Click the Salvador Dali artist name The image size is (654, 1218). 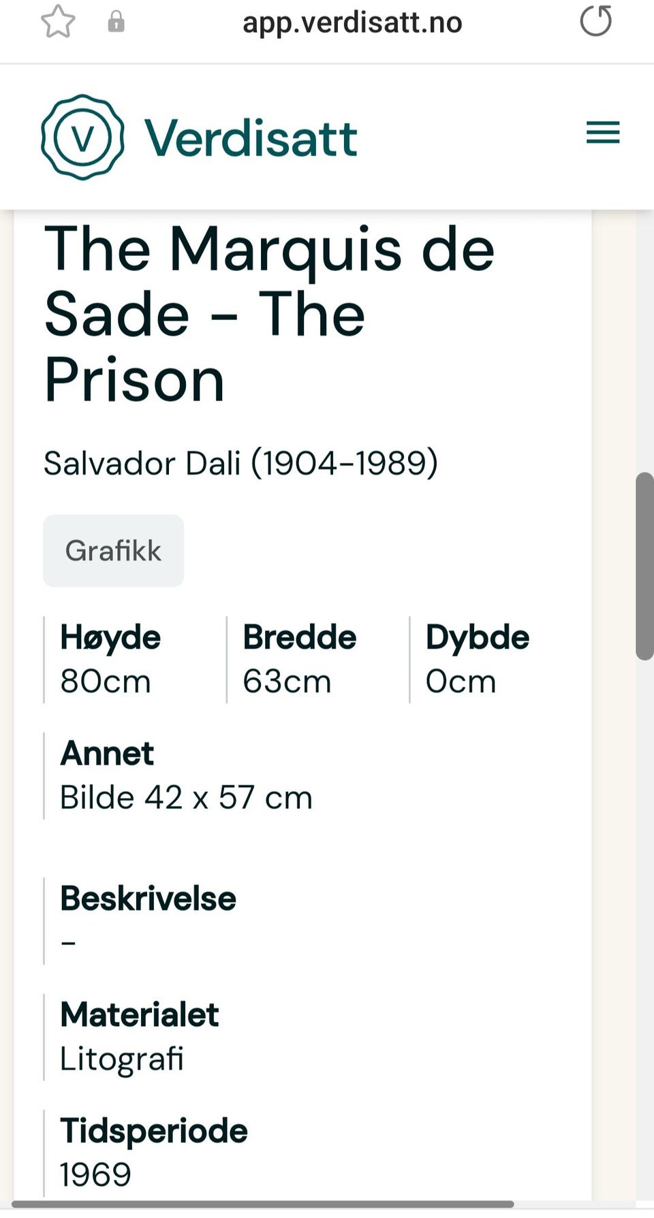coord(241,463)
